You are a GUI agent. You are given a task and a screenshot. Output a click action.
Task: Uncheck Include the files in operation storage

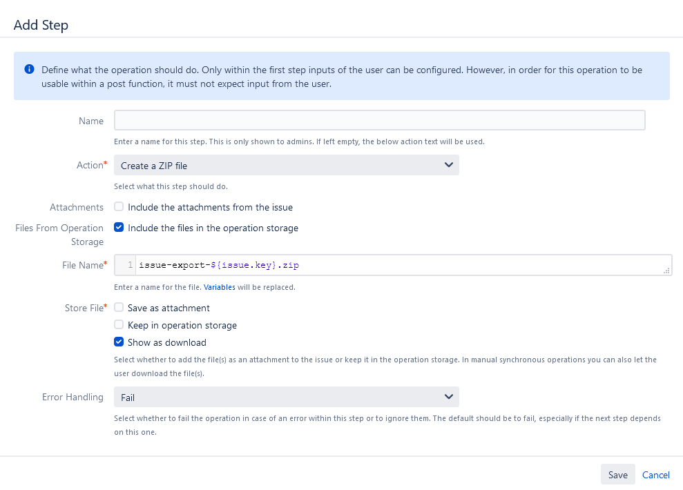pos(119,228)
